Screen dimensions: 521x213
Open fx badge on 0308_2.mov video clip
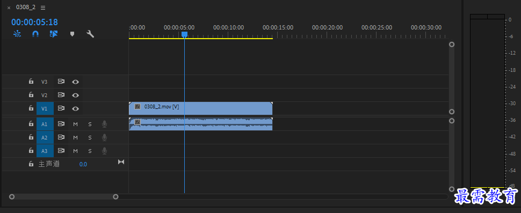click(x=137, y=106)
